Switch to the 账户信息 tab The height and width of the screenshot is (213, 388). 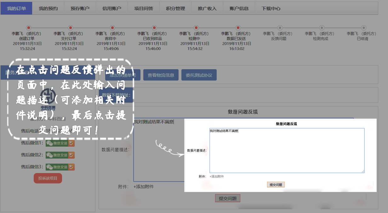pos(239,8)
